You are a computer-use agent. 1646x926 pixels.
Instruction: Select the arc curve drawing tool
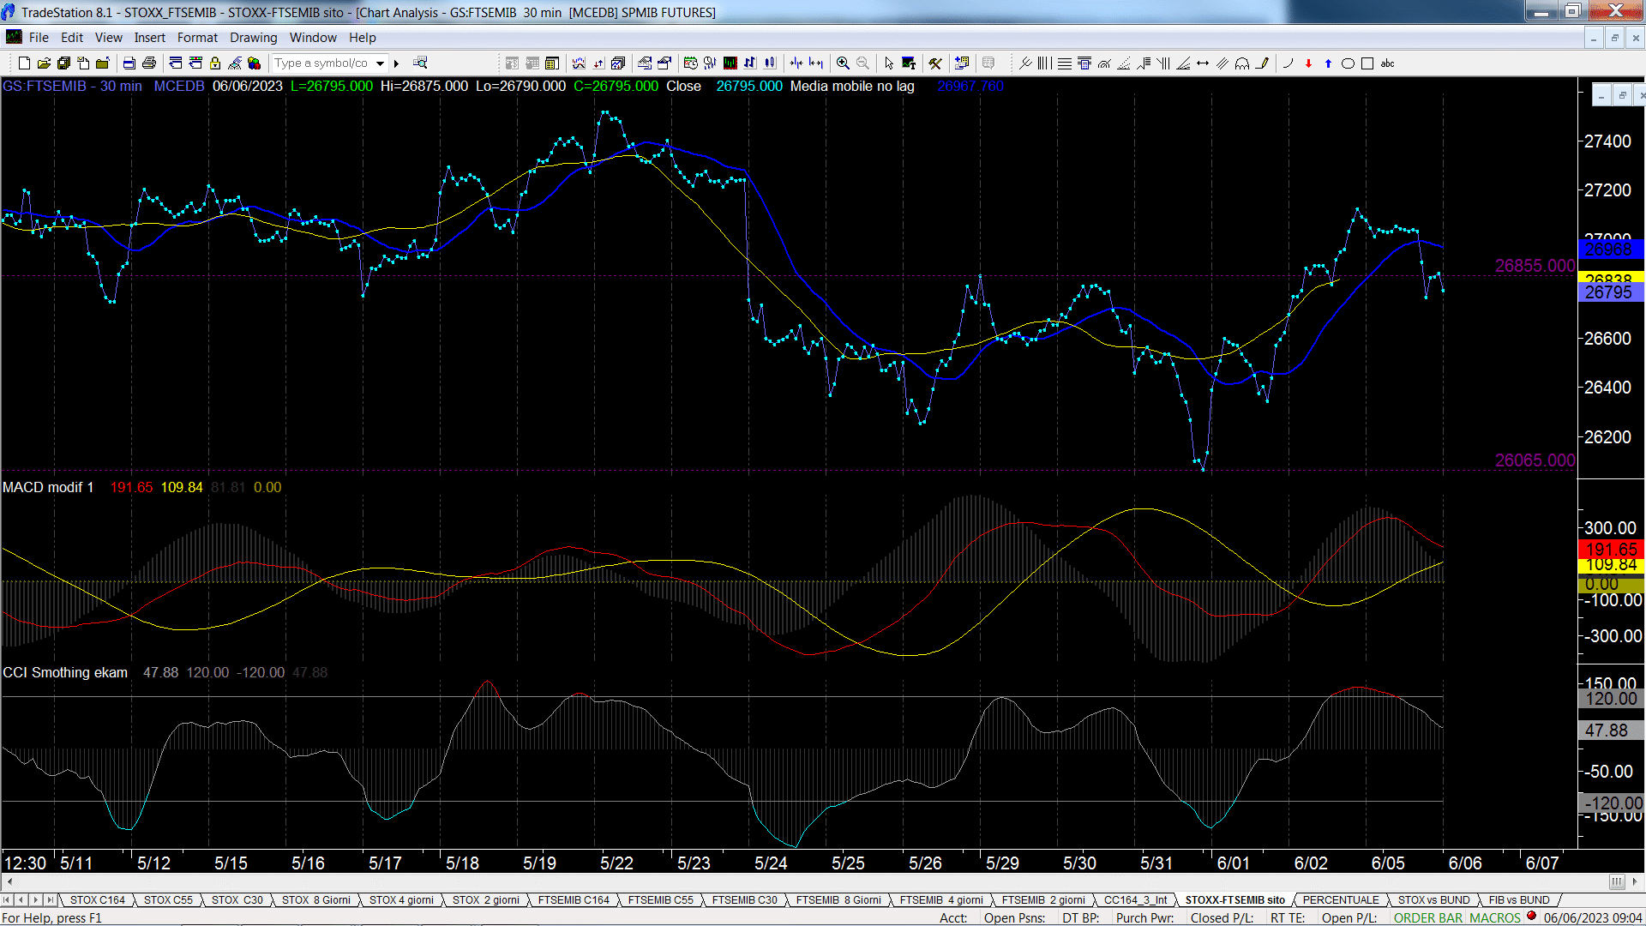point(1288,63)
